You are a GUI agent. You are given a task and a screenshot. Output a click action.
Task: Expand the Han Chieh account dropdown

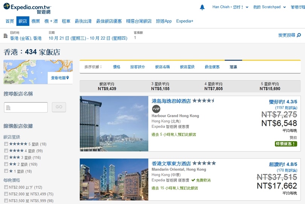(x=230, y=7)
